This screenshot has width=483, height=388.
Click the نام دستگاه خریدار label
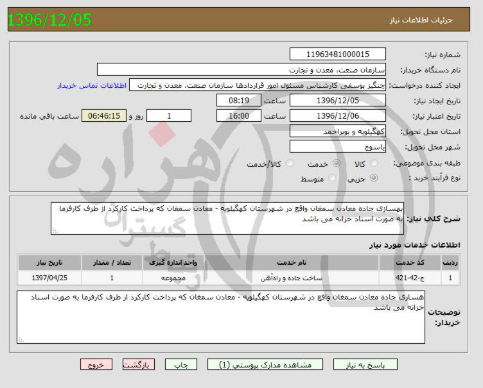pyautogui.click(x=430, y=70)
